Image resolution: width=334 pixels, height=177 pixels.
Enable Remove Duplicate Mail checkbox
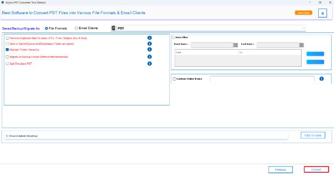click(x=7, y=38)
